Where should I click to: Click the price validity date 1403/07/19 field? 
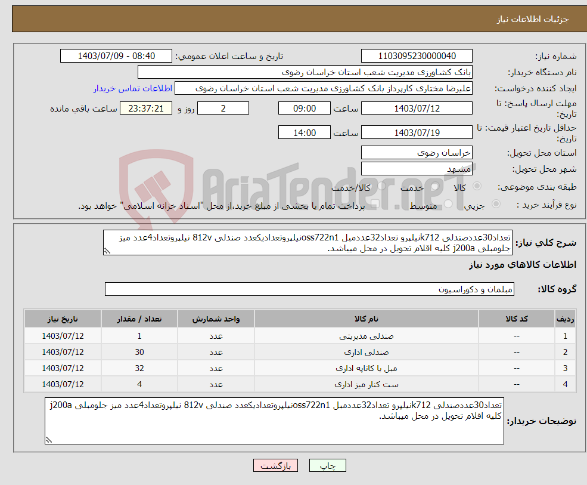coord(417,132)
